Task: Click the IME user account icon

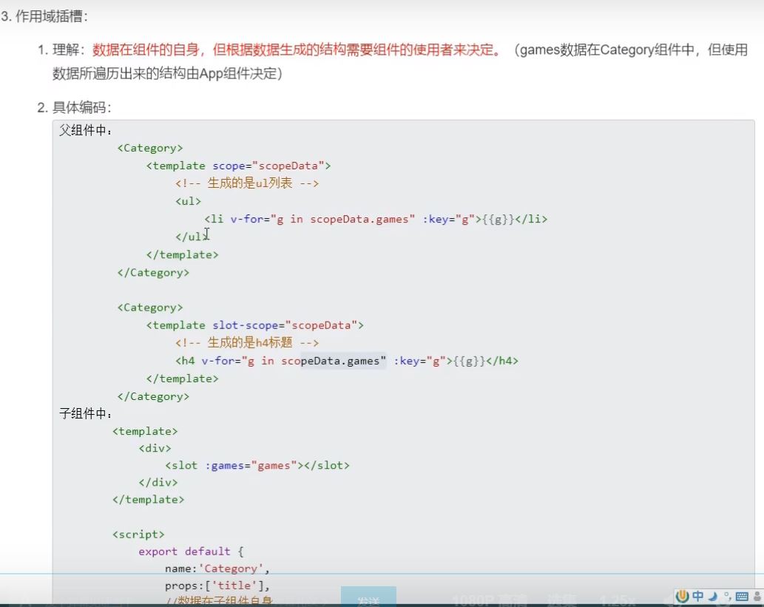Action: [757, 597]
